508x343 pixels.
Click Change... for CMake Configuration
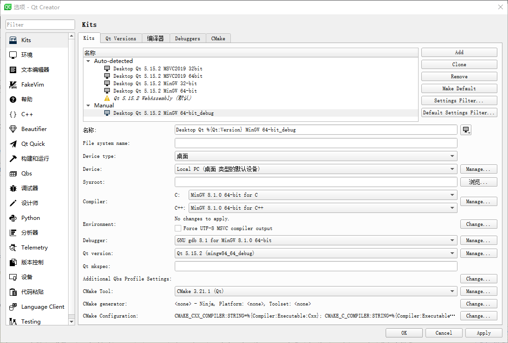point(478,316)
